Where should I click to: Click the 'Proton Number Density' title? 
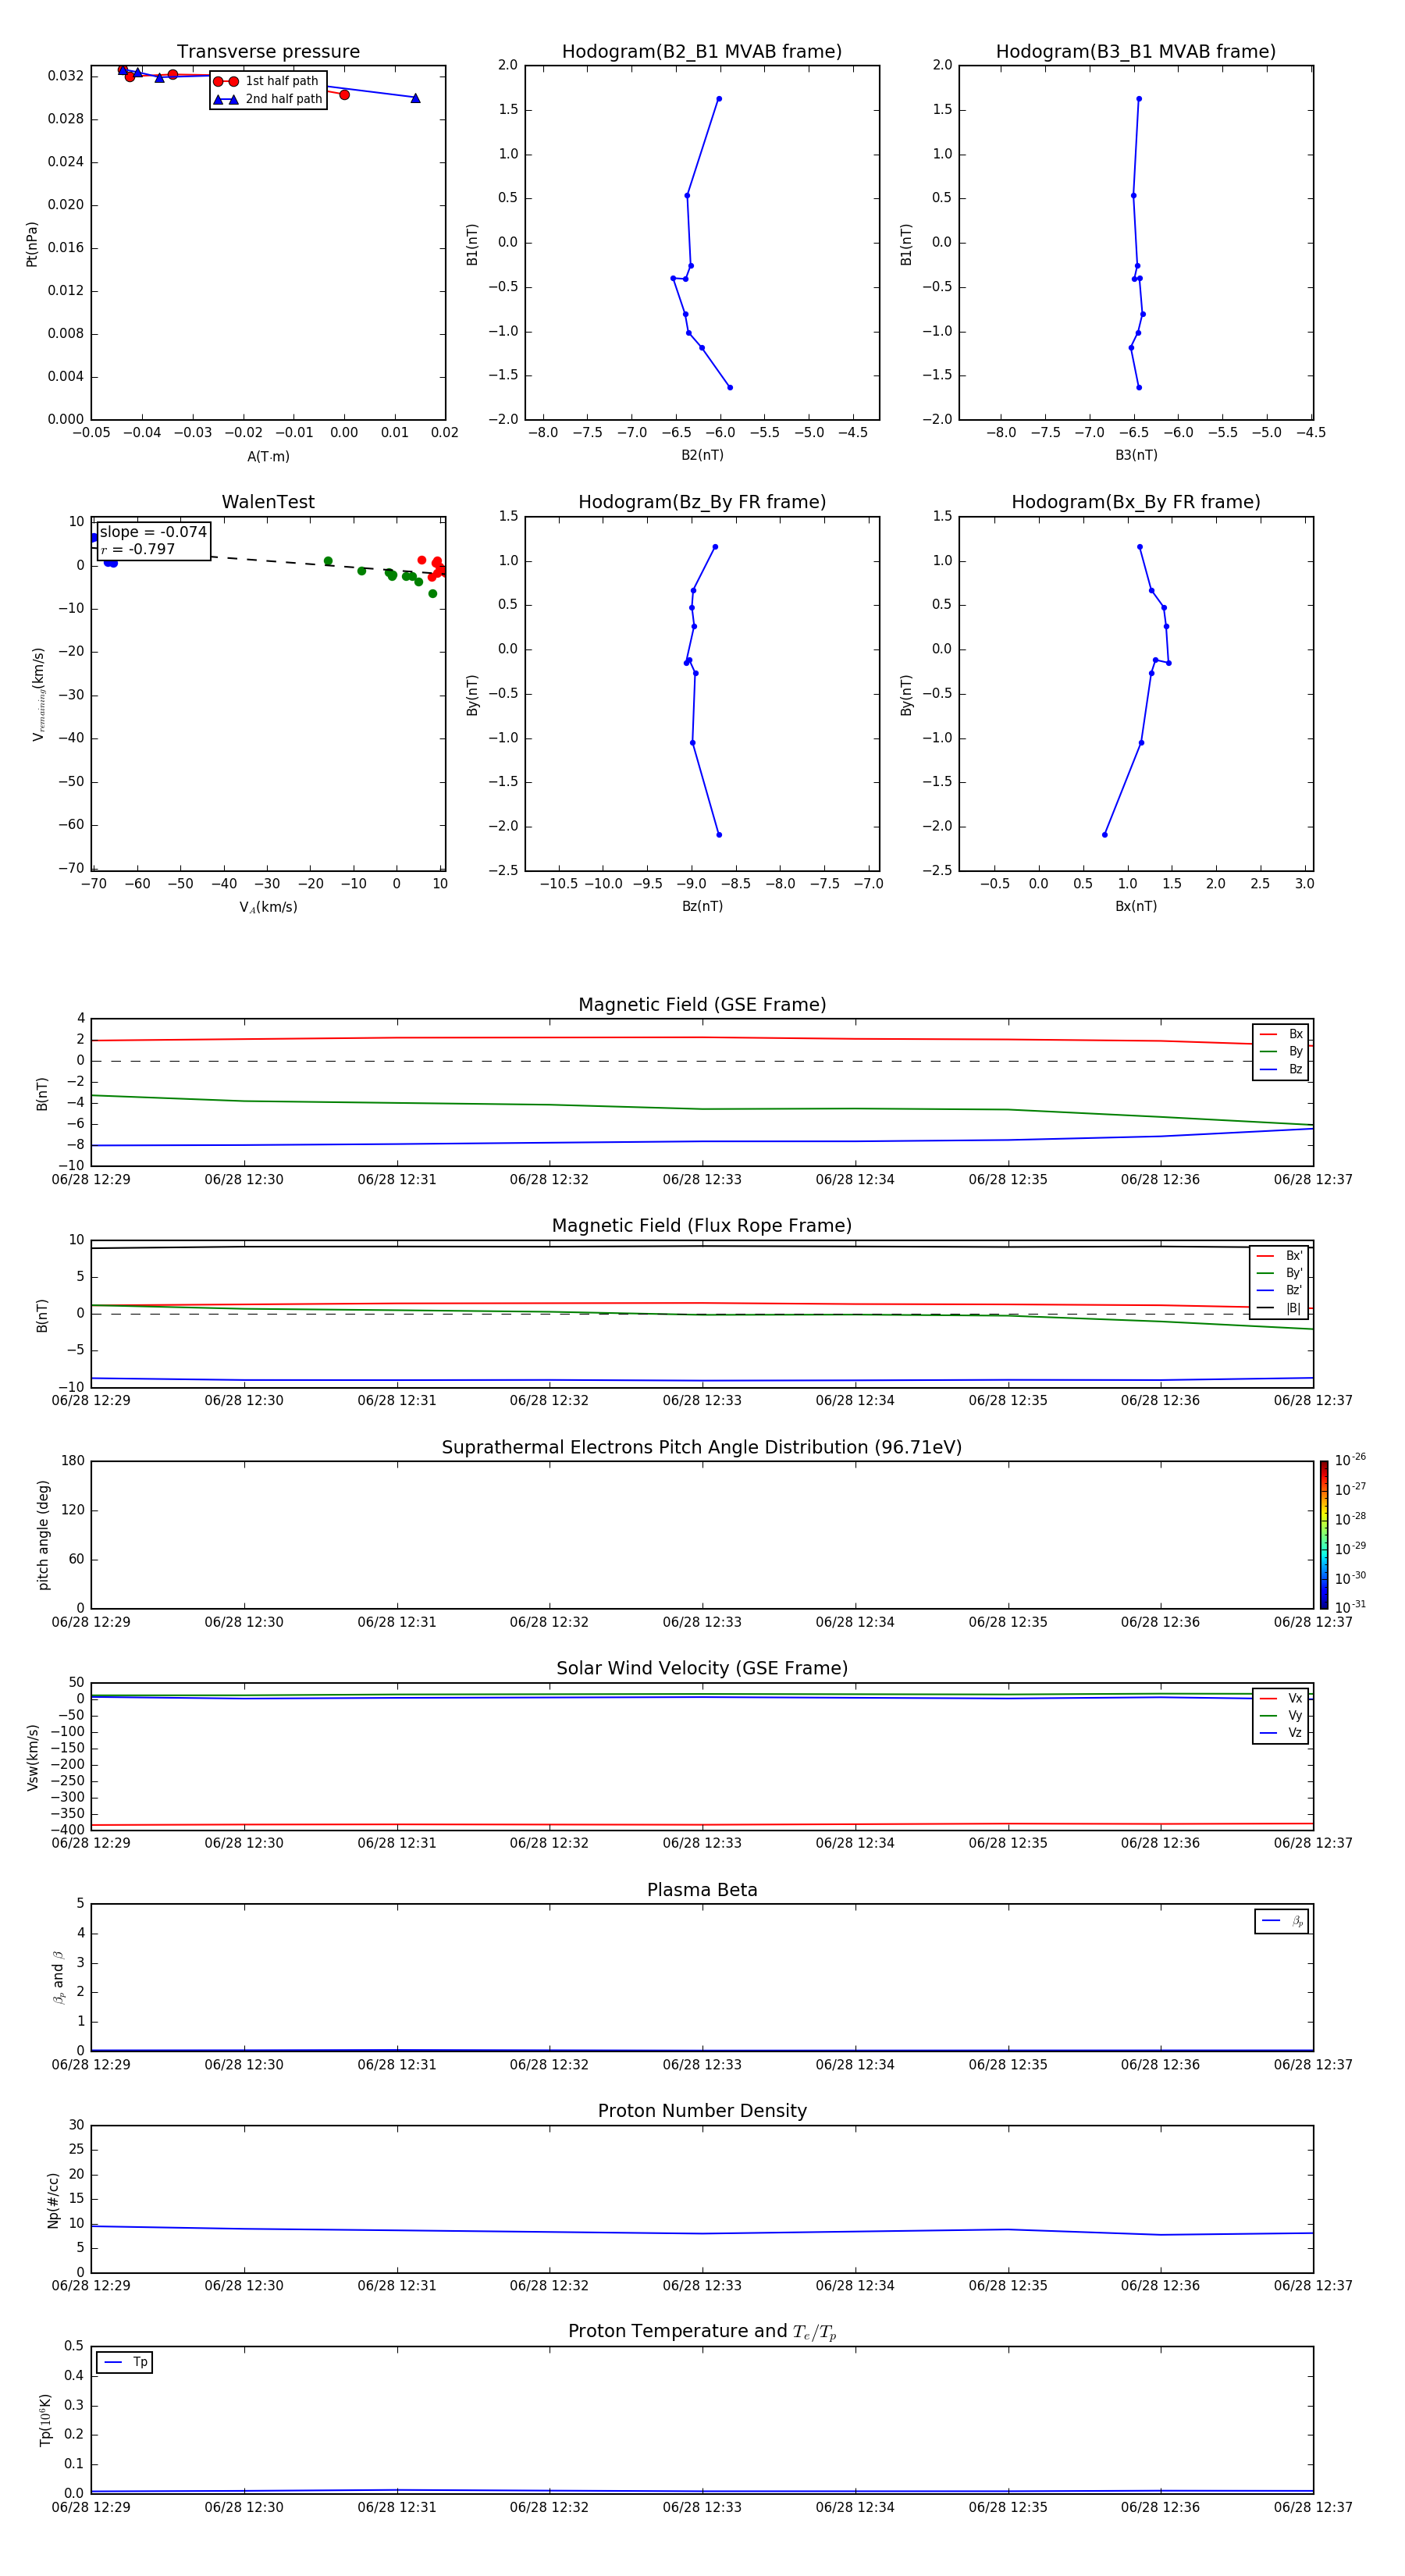click(x=702, y=2111)
